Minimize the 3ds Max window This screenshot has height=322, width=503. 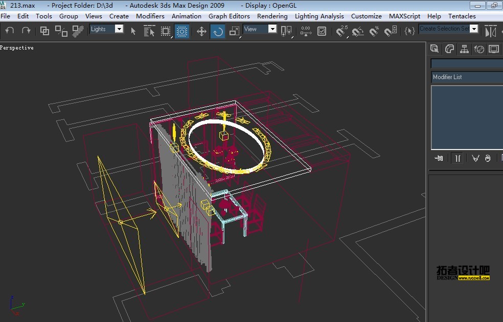pos(477,6)
